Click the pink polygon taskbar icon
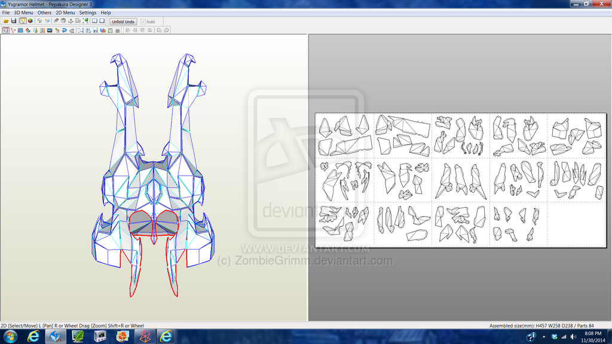 pos(145,336)
